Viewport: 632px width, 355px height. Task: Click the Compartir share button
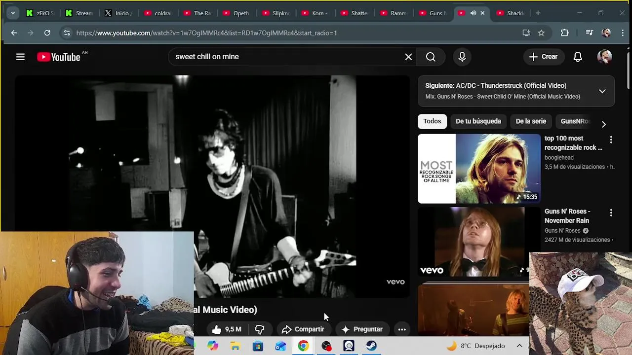tap(303, 329)
